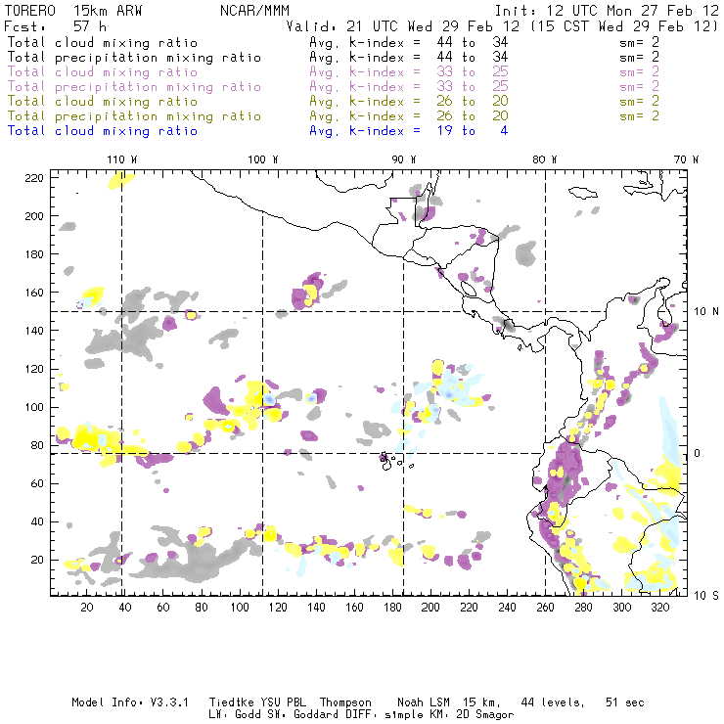The image size is (724, 724).
Task: Click the 70 W longitude label
Action: click(x=687, y=159)
